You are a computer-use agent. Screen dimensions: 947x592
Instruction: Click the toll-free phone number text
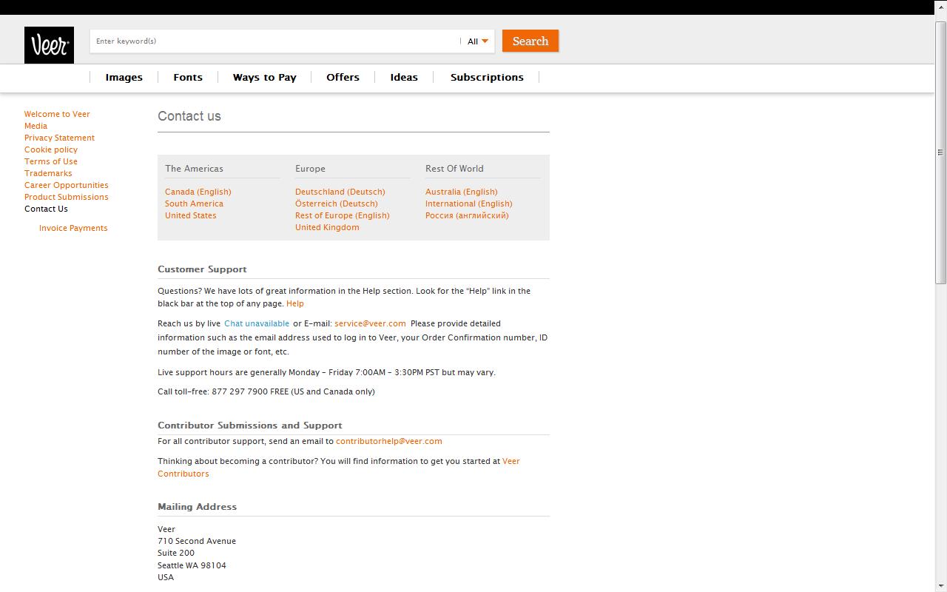tap(240, 391)
